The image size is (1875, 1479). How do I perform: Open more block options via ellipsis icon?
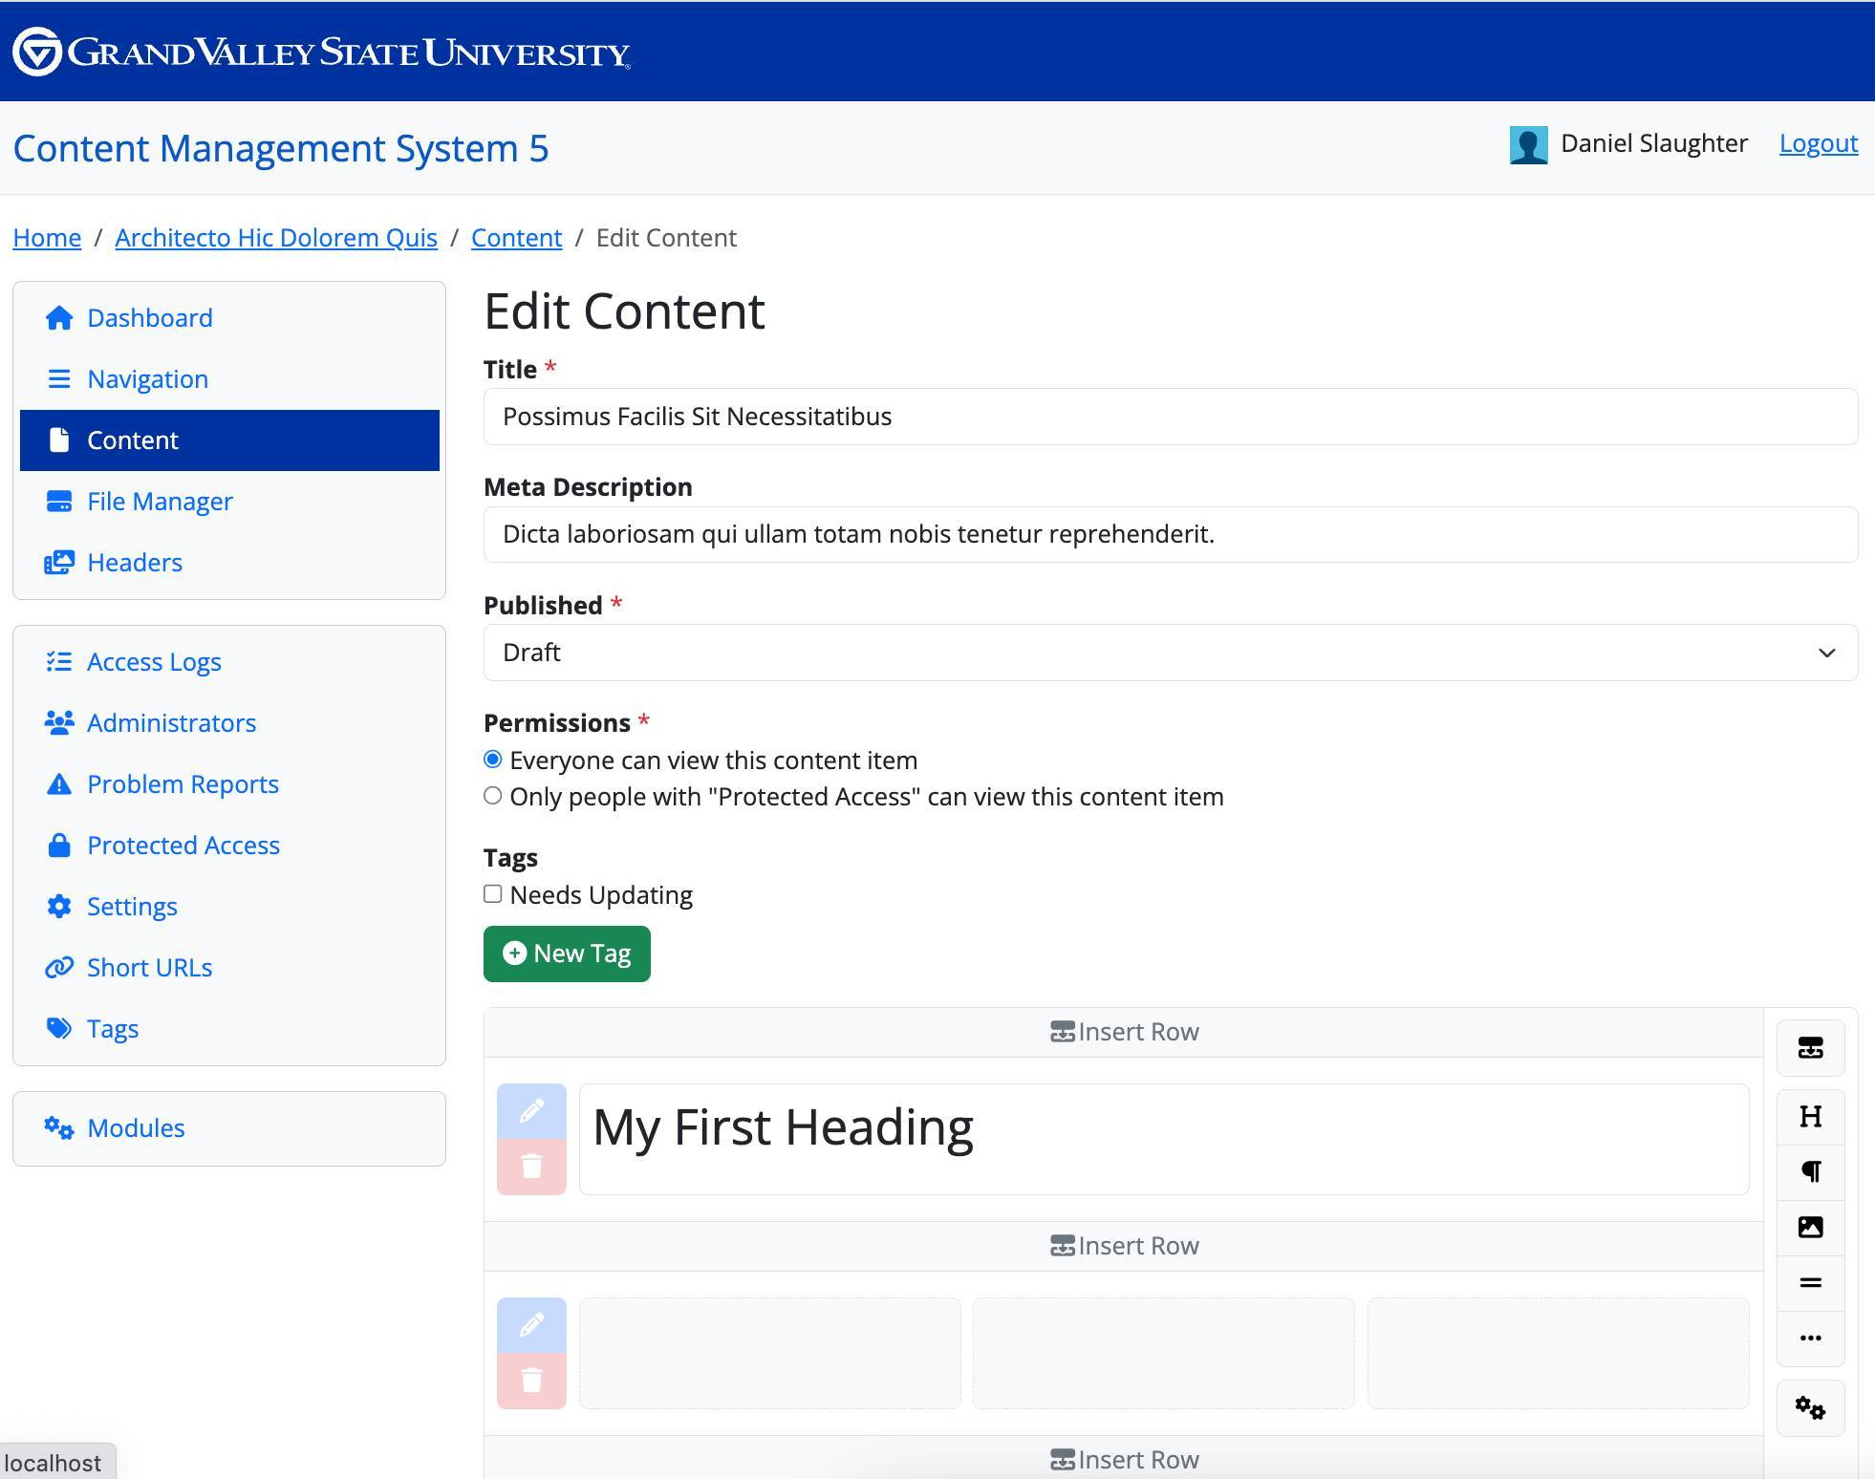1812,1339
